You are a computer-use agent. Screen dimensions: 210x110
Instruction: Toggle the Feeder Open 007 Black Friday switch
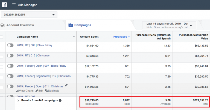coord(10,66)
